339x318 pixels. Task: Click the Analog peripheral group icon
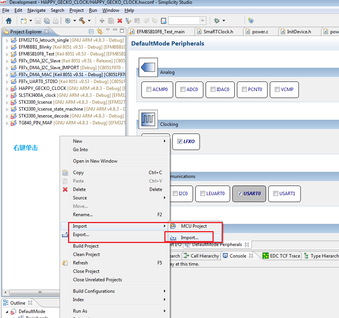(x=148, y=67)
